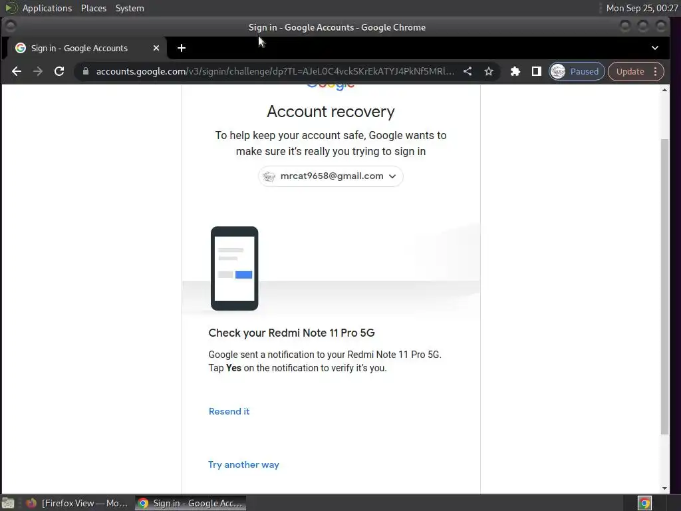This screenshot has height=511, width=681.
Task: Click the Account recovery heading
Action: click(331, 112)
